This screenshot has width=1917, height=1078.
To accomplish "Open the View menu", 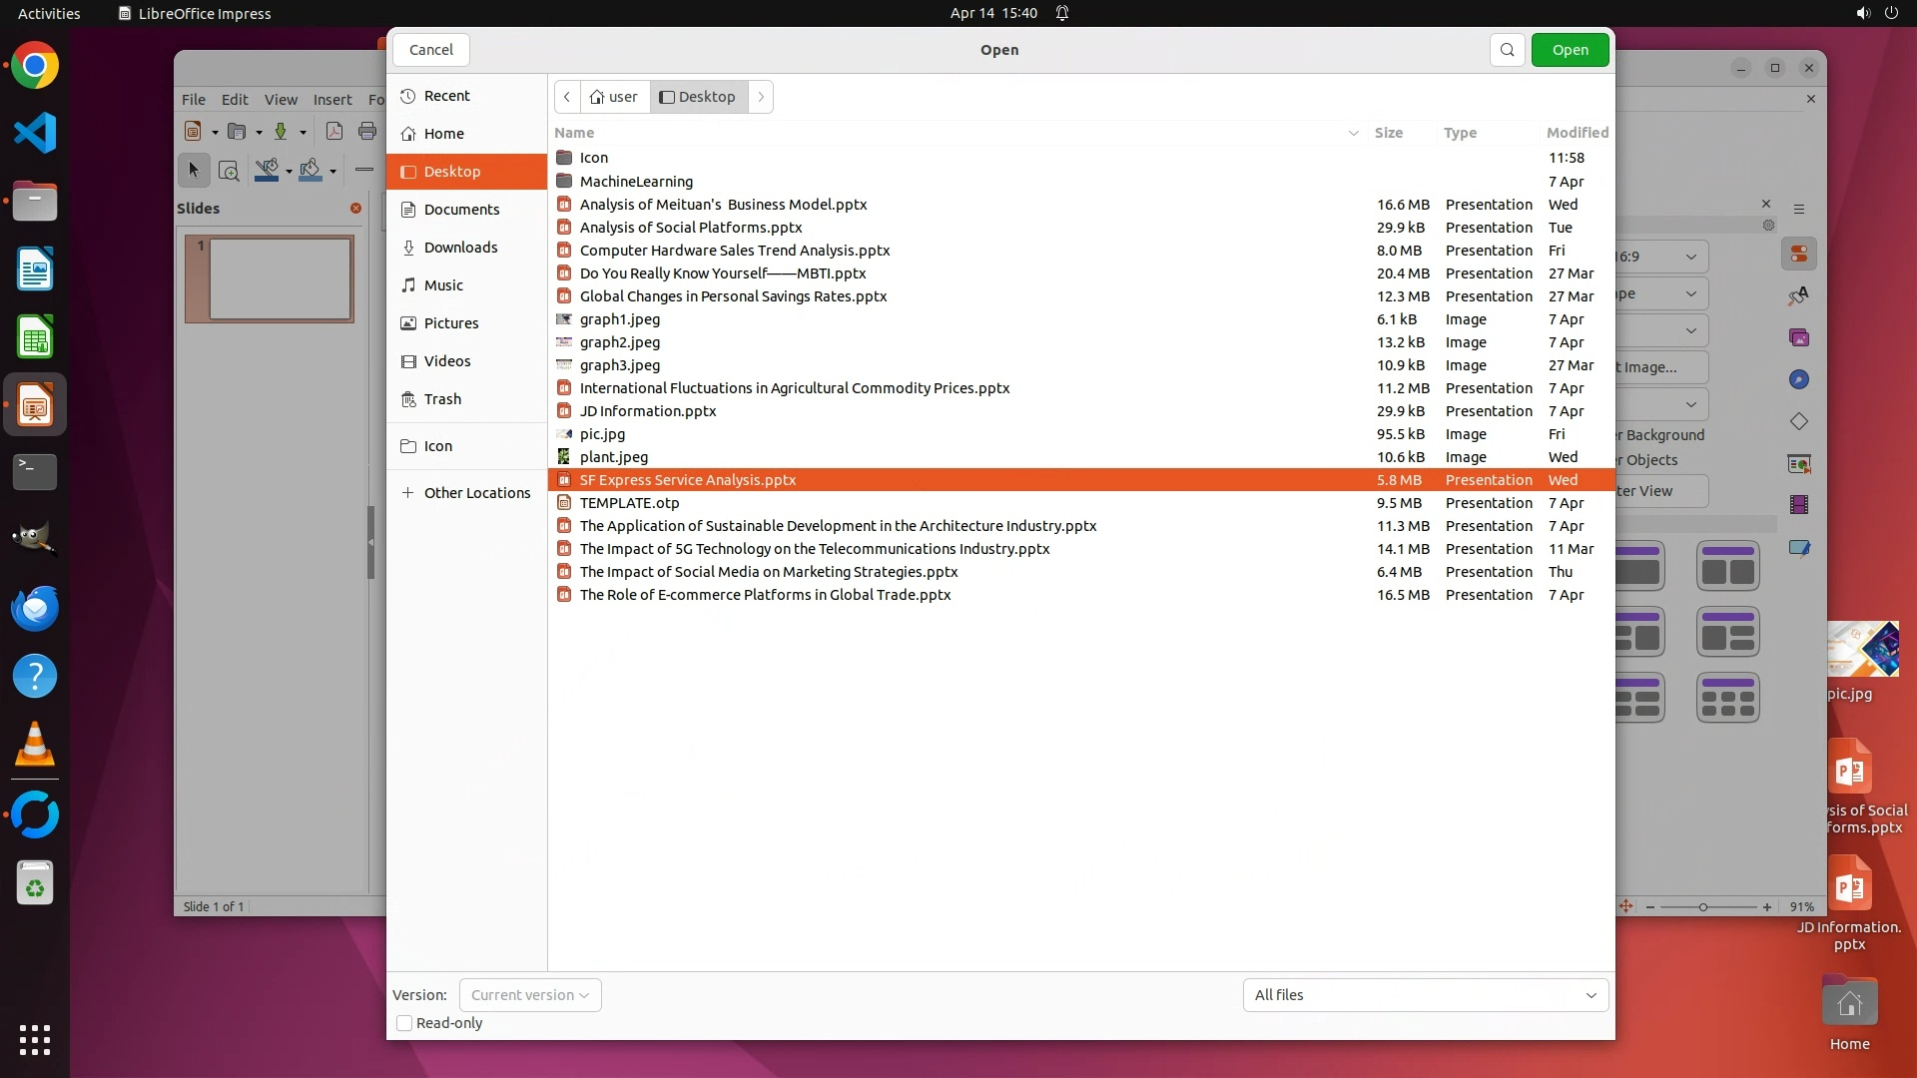I will tap(280, 100).
